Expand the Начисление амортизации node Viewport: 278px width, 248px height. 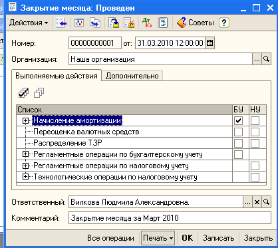25,121
